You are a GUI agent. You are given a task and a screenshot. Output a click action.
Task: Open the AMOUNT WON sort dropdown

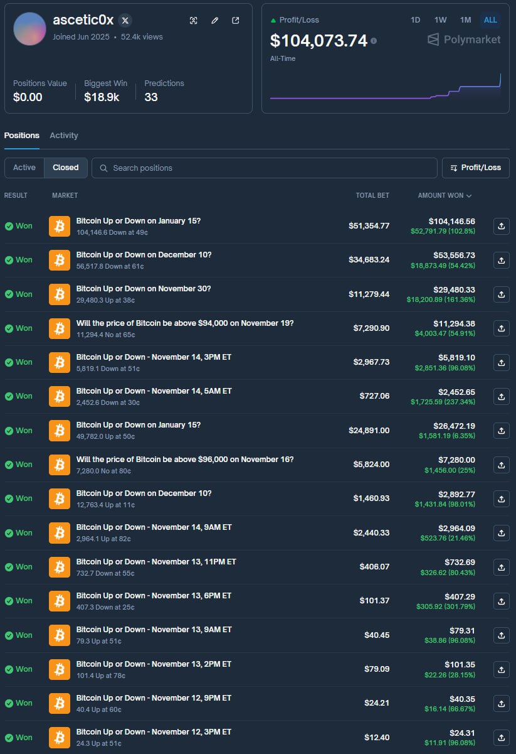point(444,195)
